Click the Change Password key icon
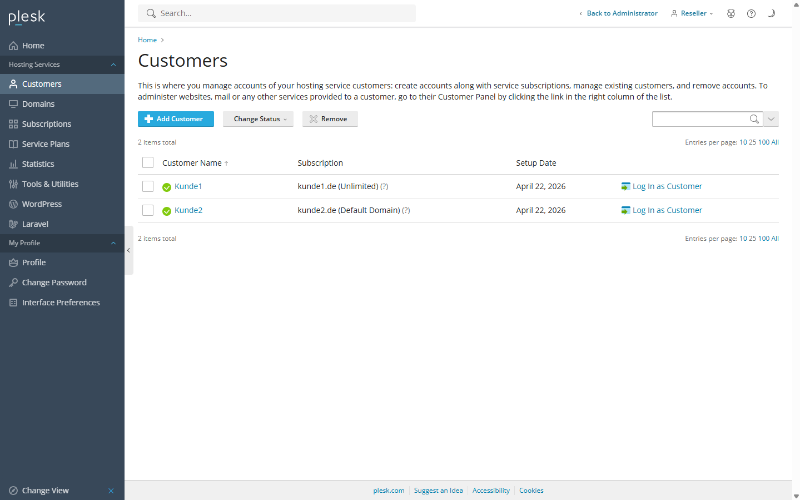The width and height of the screenshot is (800, 500). [13, 283]
